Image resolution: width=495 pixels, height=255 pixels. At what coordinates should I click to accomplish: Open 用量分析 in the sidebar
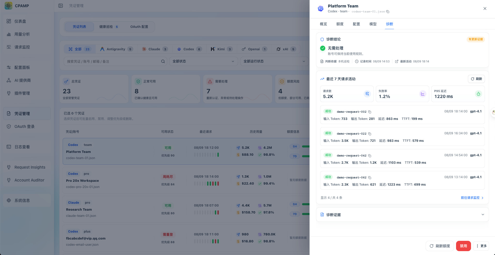point(27,34)
